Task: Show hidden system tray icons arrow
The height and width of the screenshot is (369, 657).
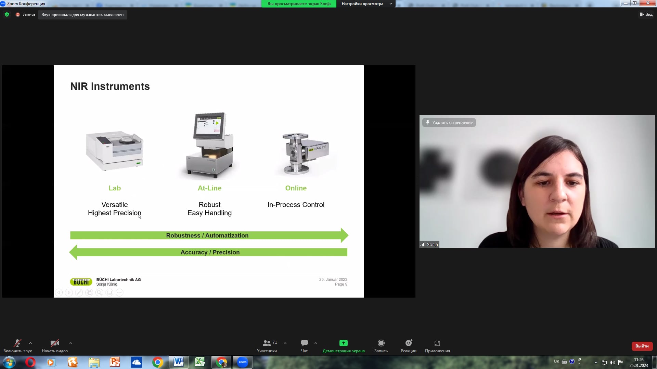Action: [x=596, y=362]
